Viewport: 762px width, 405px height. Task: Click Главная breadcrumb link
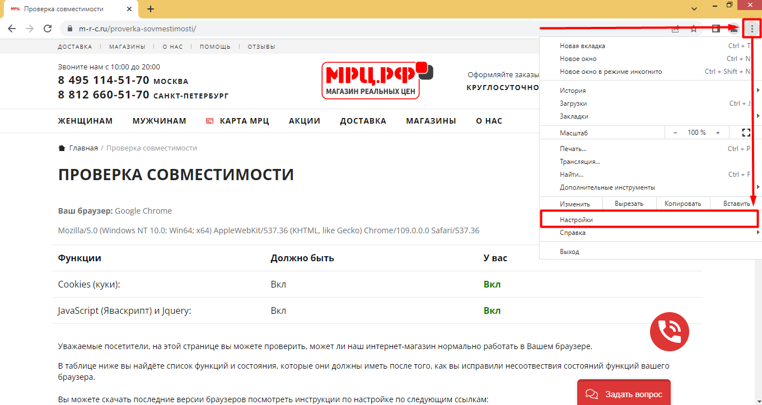(x=83, y=148)
